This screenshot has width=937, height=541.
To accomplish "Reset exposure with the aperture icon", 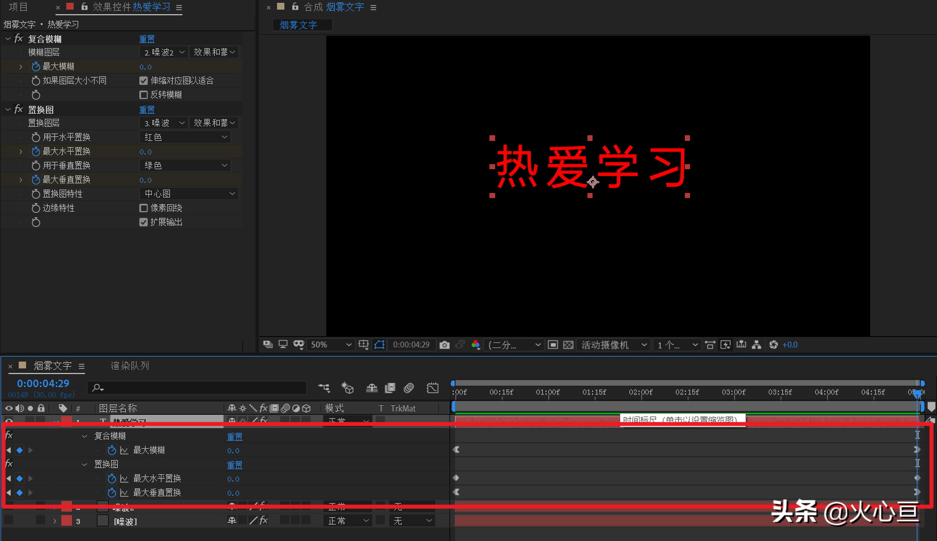I will coord(773,345).
